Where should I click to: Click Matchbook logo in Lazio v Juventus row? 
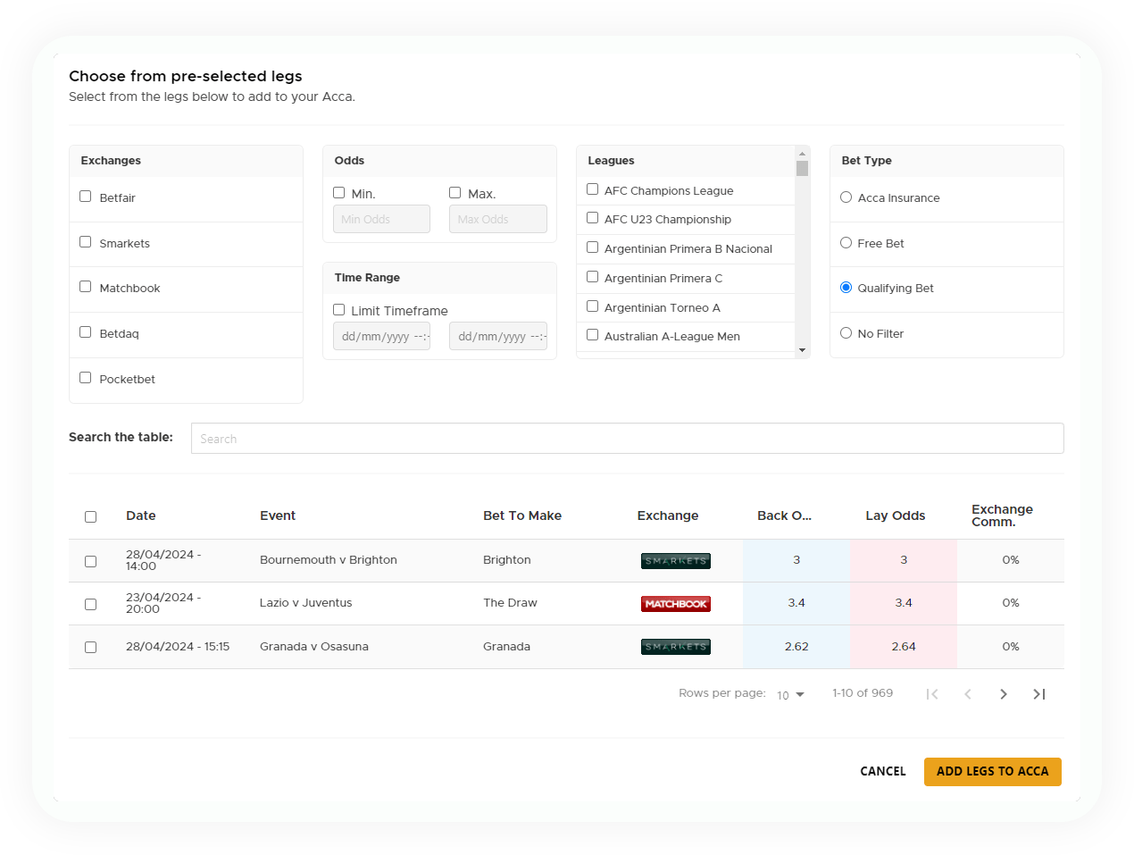coord(675,604)
